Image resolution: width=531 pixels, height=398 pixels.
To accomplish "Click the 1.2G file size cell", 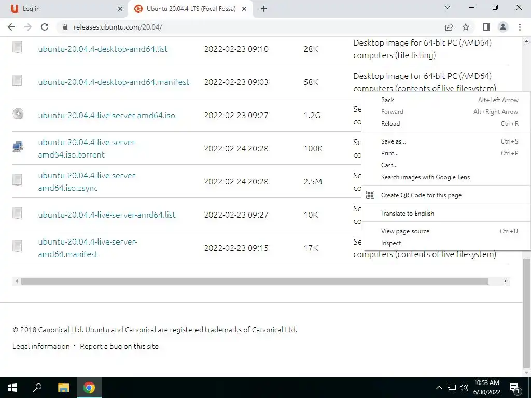I will (x=312, y=116).
